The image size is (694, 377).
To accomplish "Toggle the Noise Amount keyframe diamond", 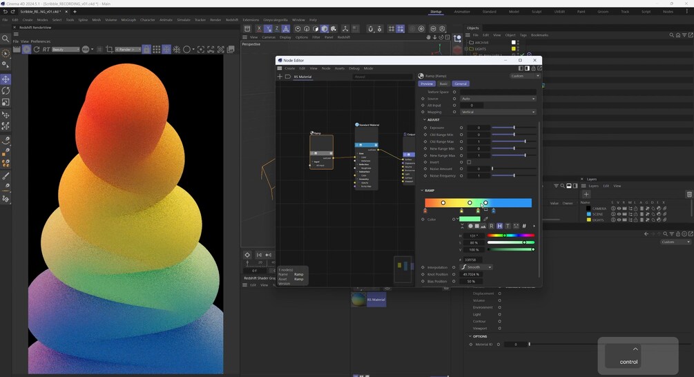I will tap(425, 168).
